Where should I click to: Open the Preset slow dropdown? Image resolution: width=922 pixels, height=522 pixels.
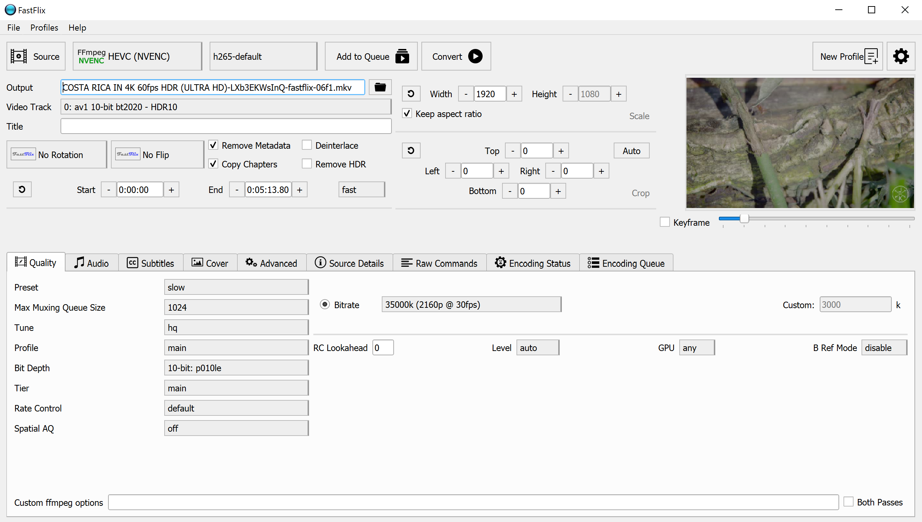[x=236, y=287]
